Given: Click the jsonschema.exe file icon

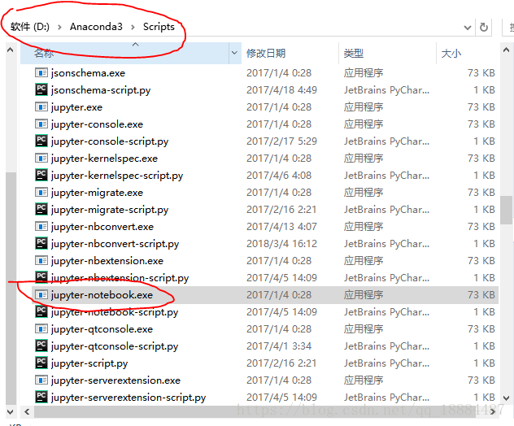Looking at the screenshot, I should [x=41, y=72].
